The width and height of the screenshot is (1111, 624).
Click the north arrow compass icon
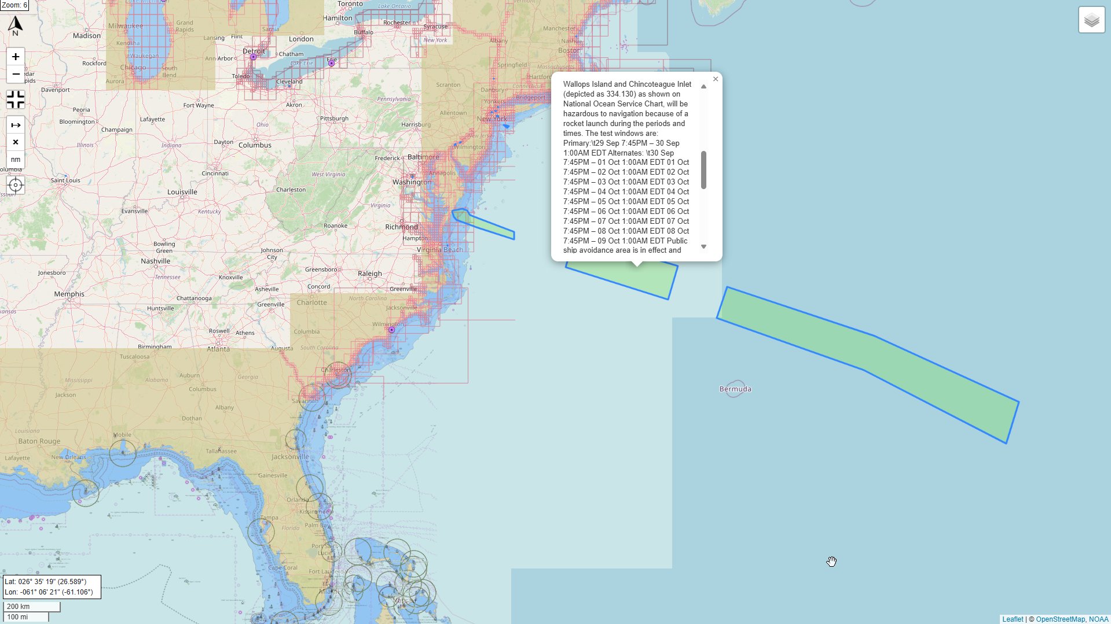[x=16, y=25]
